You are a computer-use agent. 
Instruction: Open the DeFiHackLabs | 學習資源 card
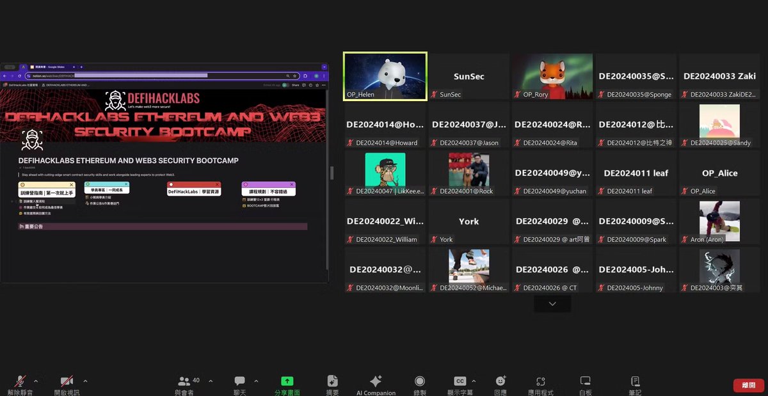[193, 189]
